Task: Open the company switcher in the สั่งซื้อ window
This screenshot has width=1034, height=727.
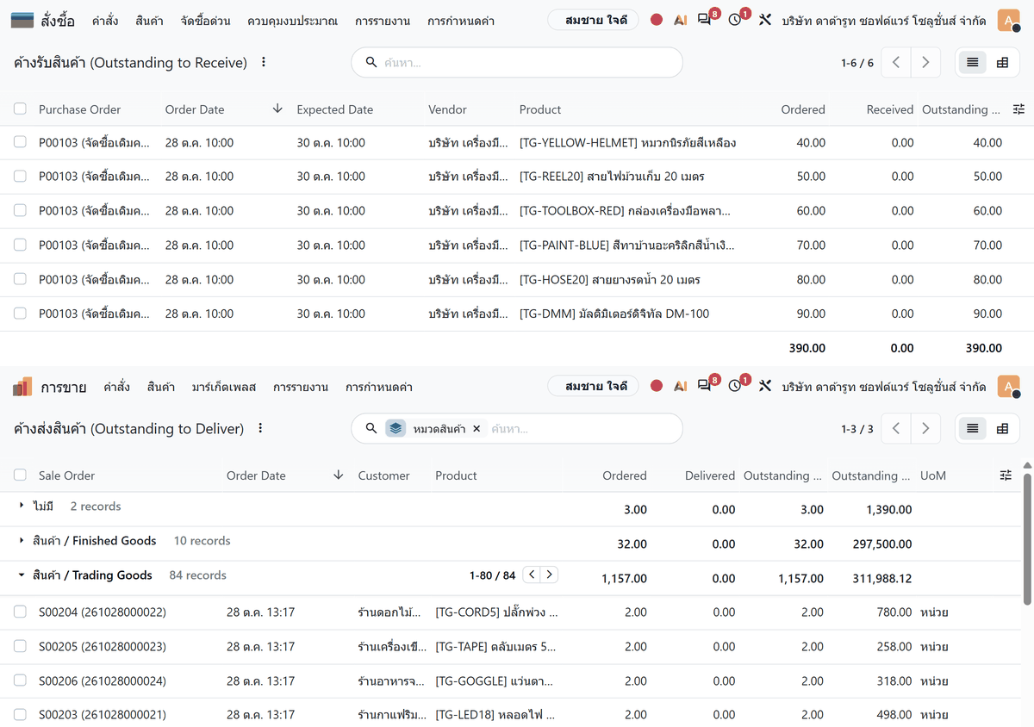Action: [884, 20]
